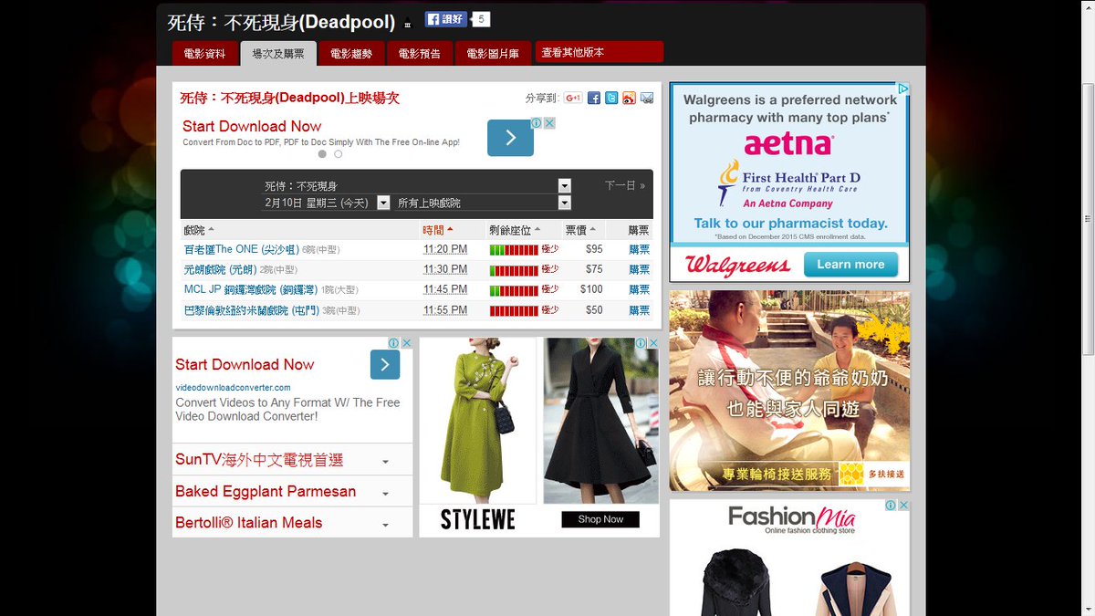Image resolution: width=1095 pixels, height=616 pixels.
Task: Click the 11:30 PM showtime text
Action: tap(445, 269)
